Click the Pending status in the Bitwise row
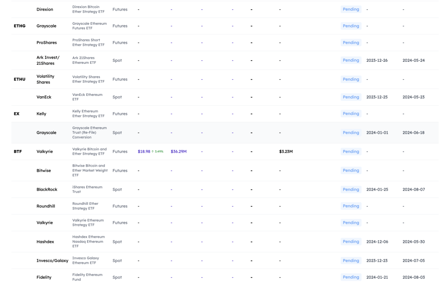 [x=351, y=170]
